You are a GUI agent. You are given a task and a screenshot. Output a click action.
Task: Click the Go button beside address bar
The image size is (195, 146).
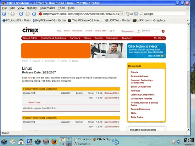point(130,14)
